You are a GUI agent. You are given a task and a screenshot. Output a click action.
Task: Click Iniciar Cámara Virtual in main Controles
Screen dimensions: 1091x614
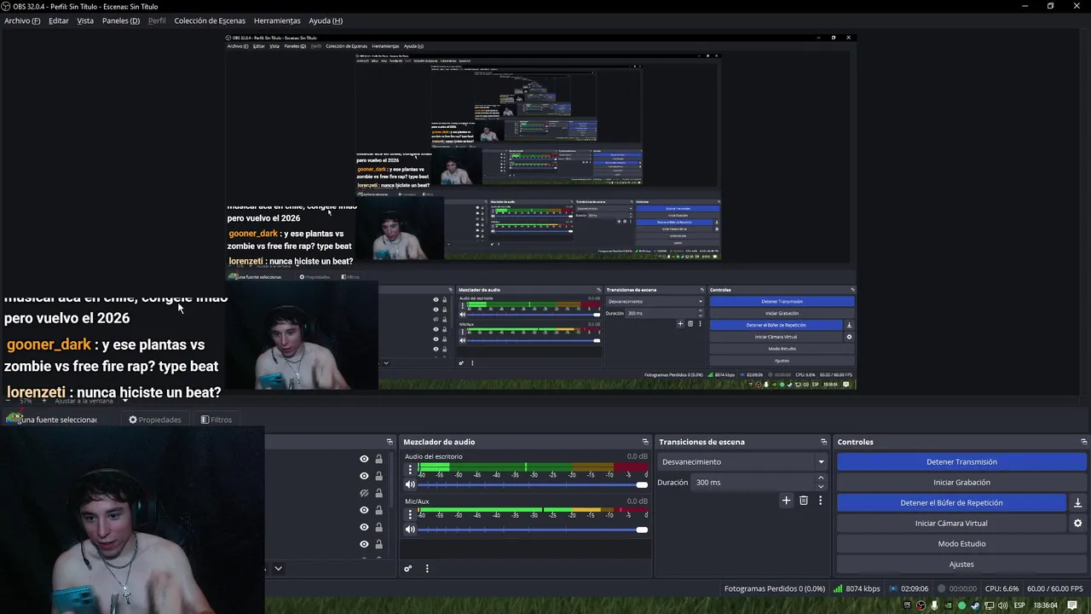951,523
